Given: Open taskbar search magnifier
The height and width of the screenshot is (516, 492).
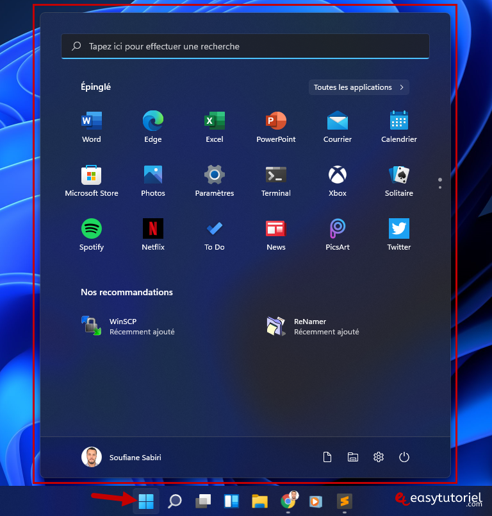Looking at the screenshot, I should [175, 501].
